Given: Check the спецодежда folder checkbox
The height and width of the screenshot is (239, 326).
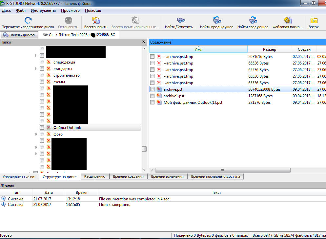Looking at the screenshot, I should (x=42, y=62).
